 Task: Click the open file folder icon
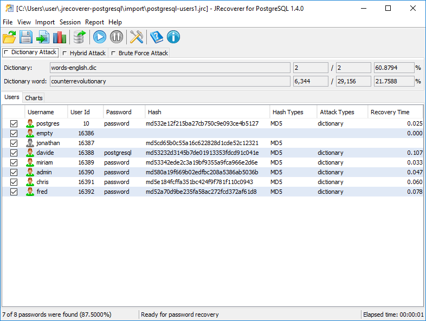[x=10, y=37]
